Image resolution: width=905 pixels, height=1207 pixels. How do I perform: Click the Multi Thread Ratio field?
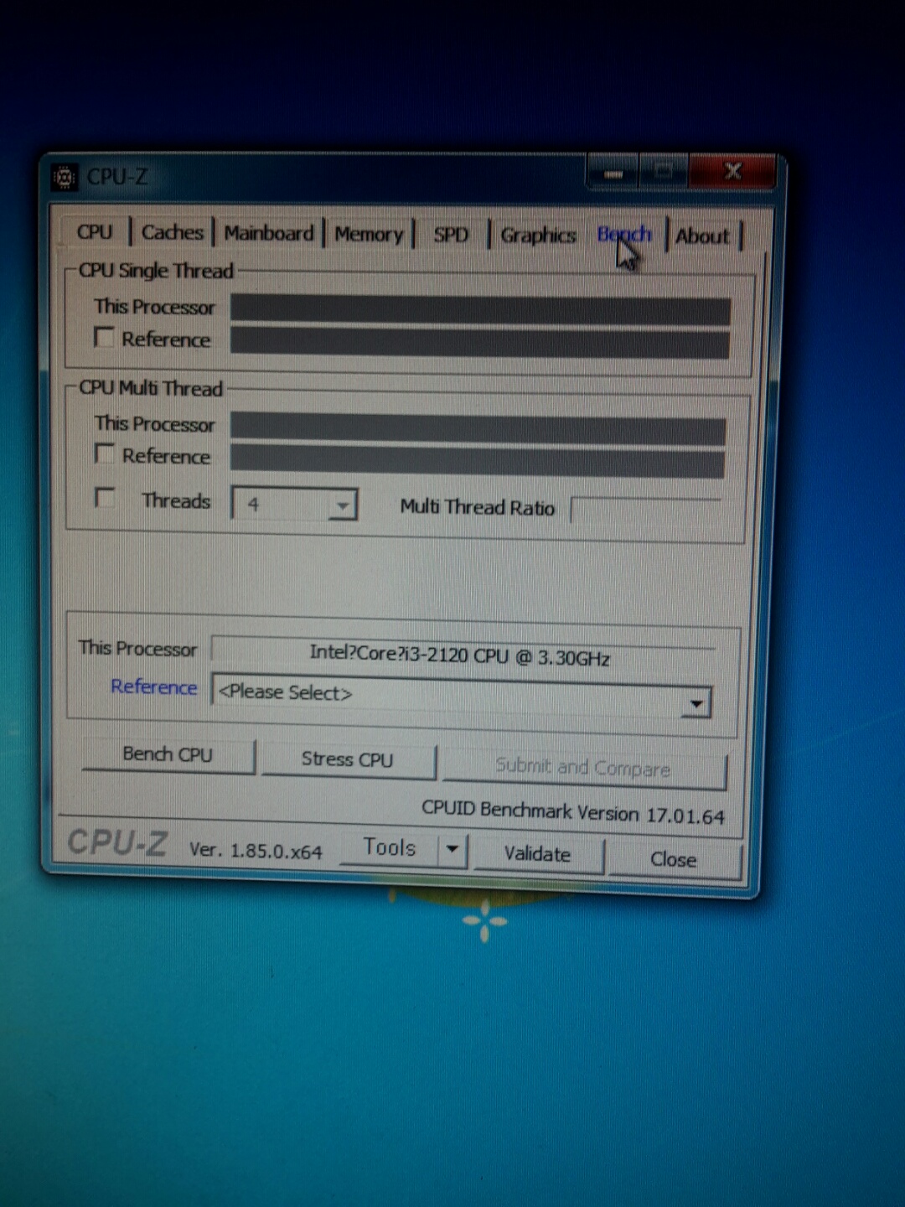click(x=645, y=510)
